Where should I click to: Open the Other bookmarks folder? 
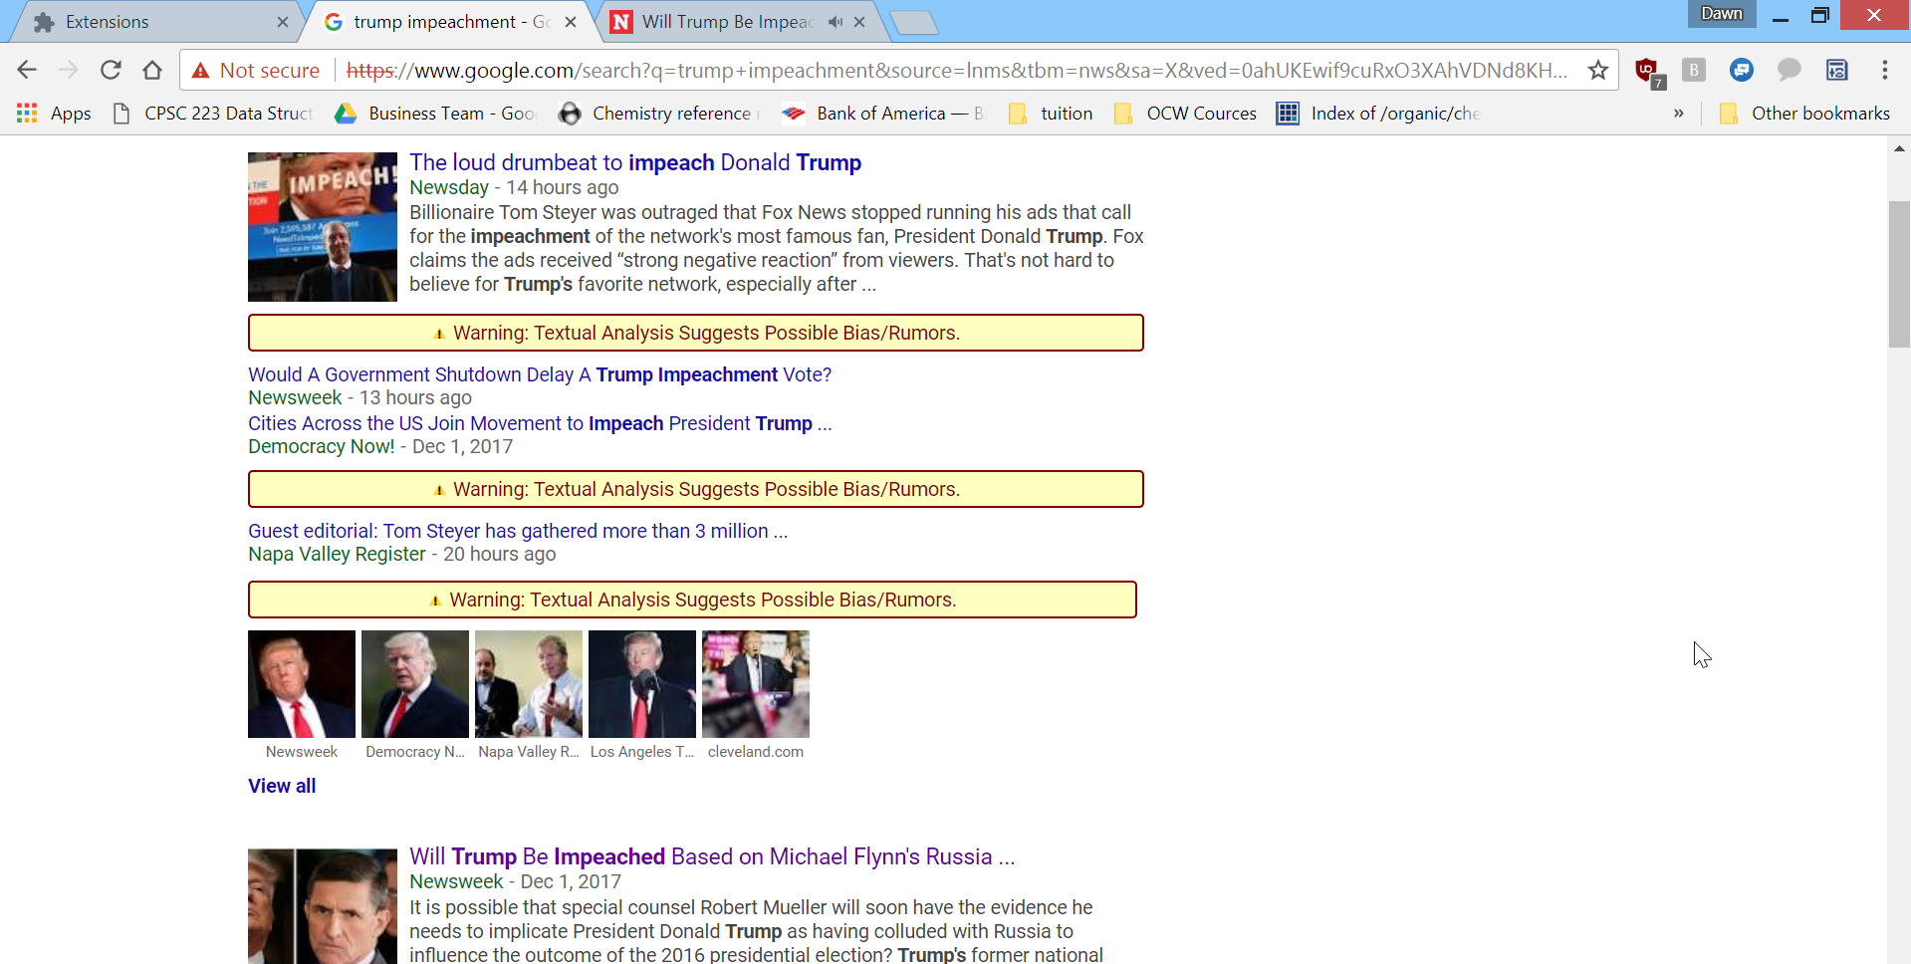[x=1804, y=114]
